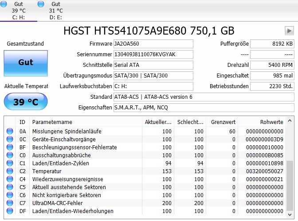Click the Eingeschaltet value 985 mal
The width and height of the screenshot is (298, 221).
(x=272, y=76)
